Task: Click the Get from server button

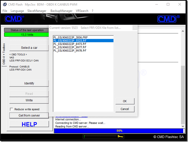Action: (29, 116)
